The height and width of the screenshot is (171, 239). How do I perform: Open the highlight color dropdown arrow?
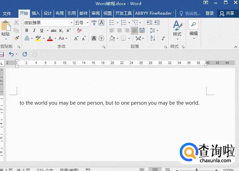[x=44, y=38]
